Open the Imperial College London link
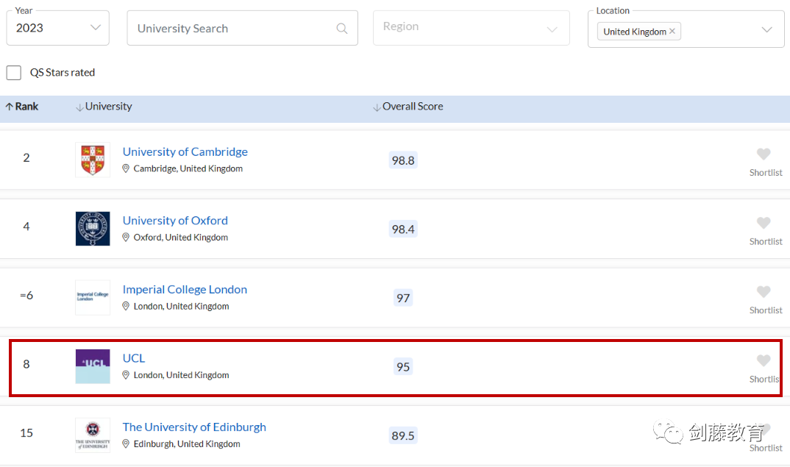 pyautogui.click(x=185, y=290)
